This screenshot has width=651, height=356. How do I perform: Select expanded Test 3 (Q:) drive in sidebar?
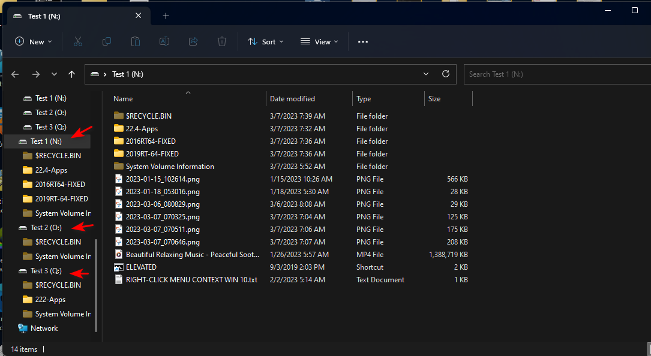(x=46, y=271)
